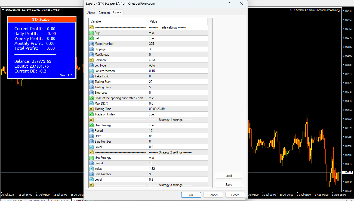The height and width of the screenshot is (201, 354).
Task: Click the Cancel button
Action: click(x=213, y=195)
